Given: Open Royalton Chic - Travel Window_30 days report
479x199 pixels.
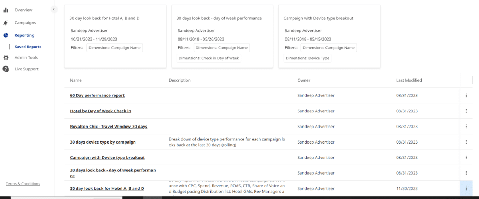Looking at the screenshot, I should [x=109, y=127].
